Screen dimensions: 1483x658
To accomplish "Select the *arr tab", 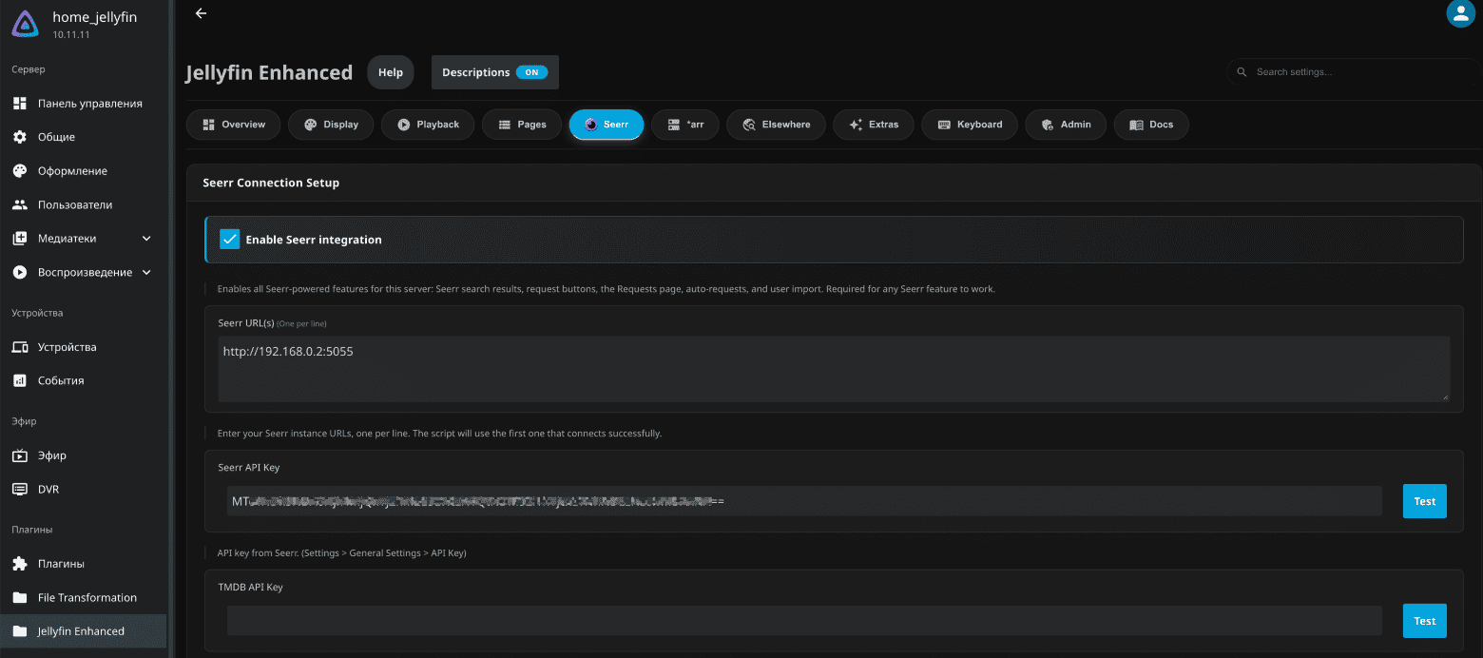I will point(685,125).
